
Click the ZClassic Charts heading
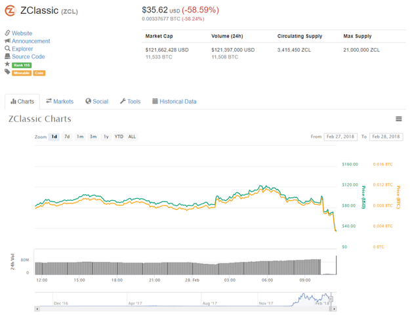(40, 119)
